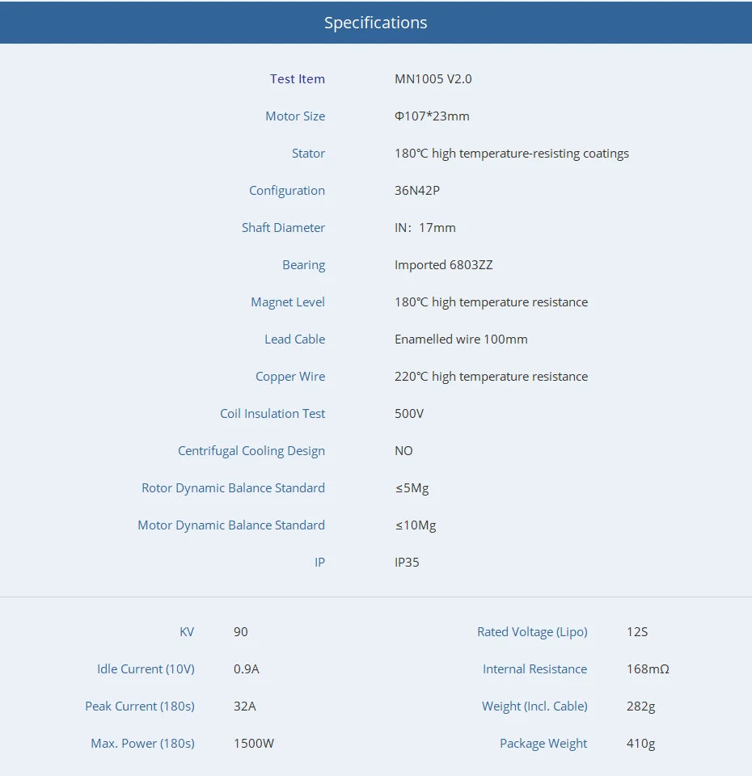Click the Coil Insulation Test label
This screenshot has height=776, width=752.
pos(272,414)
